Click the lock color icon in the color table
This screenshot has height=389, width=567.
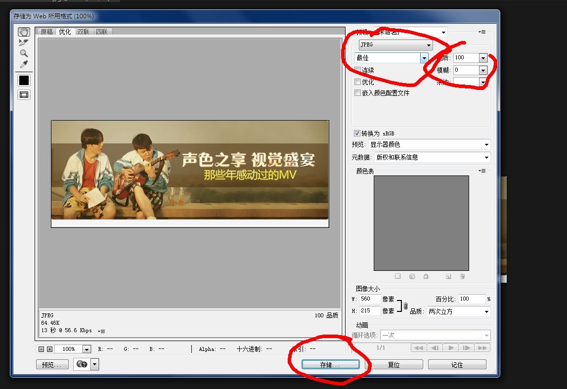coord(426,277)
